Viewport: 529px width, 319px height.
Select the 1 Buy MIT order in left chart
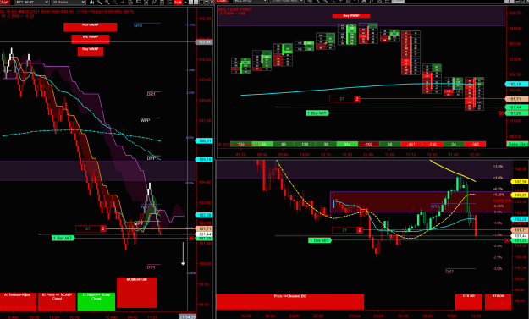[x=63, y=238]
